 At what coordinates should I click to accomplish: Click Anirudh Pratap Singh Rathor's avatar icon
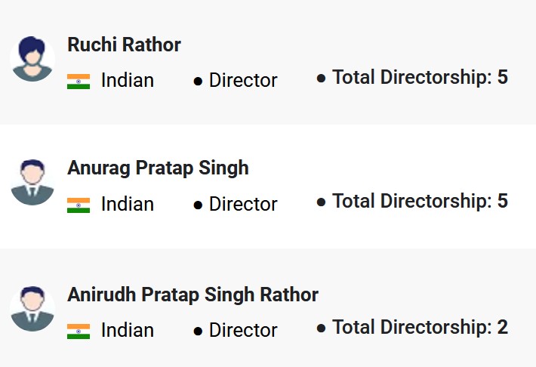(x=32, y=308)
